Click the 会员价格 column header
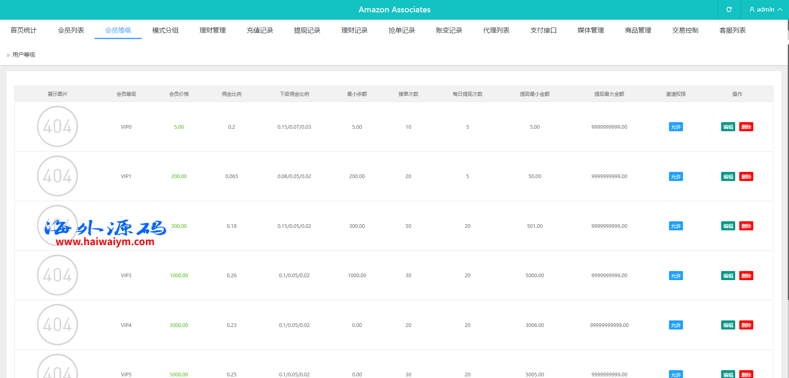Screen dimensions: 789x378 [x=179, y=94]
